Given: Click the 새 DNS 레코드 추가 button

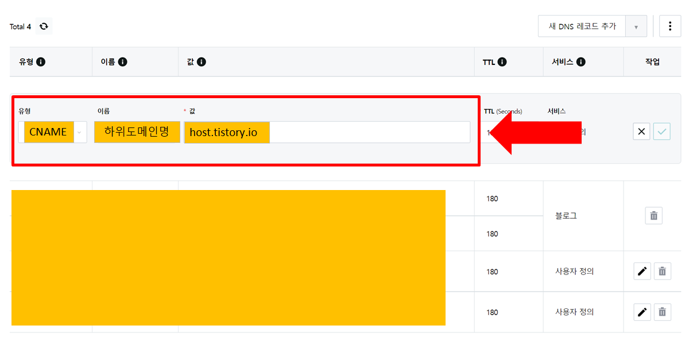Looking at the screenshot, I should (582, 26).
